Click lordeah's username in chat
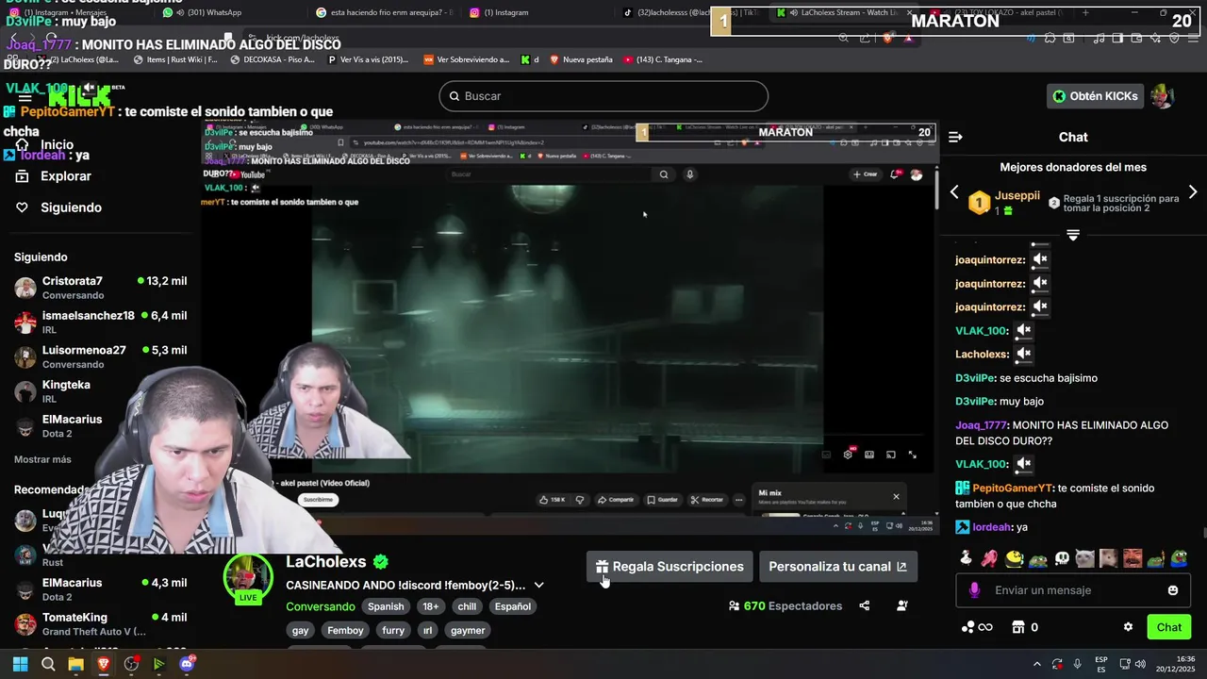Image resolution: width=1207 pixels, height=679 pixels. tap(992, 527)
